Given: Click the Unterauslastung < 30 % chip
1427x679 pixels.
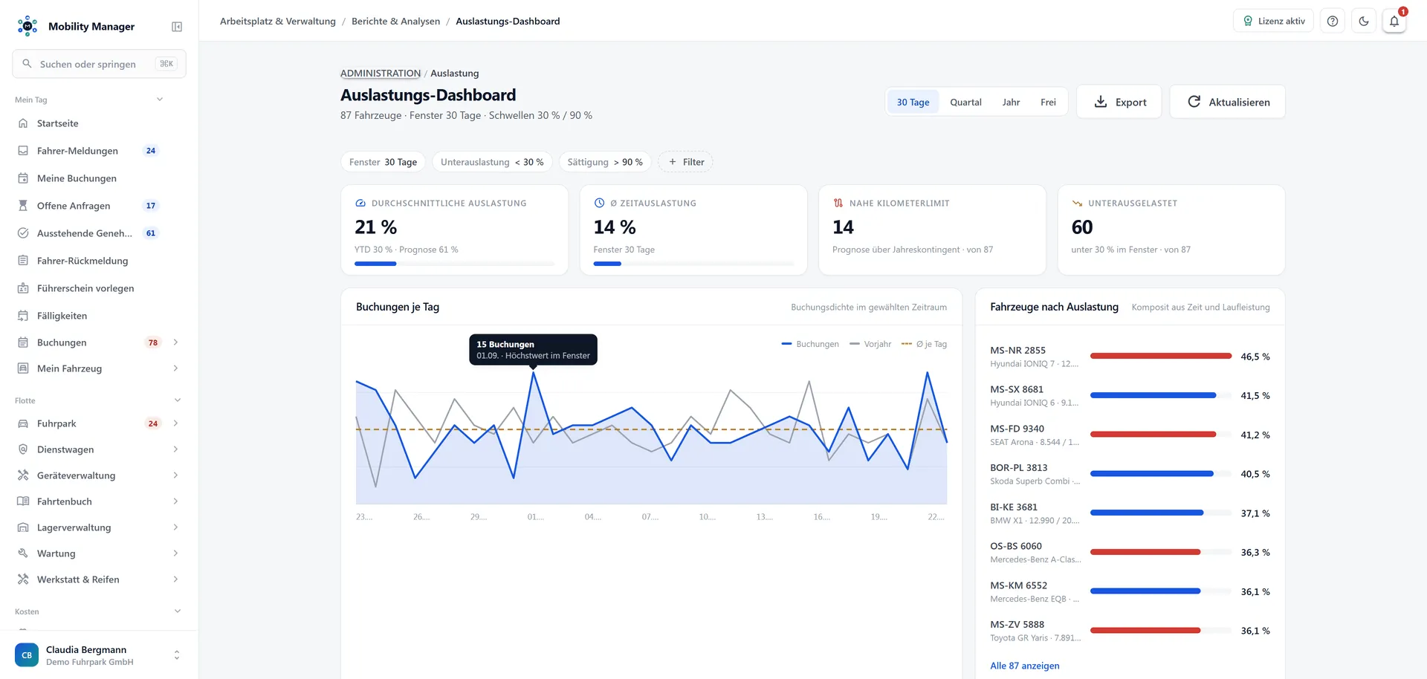Looking at the screenshot, I should pos(492,162).
